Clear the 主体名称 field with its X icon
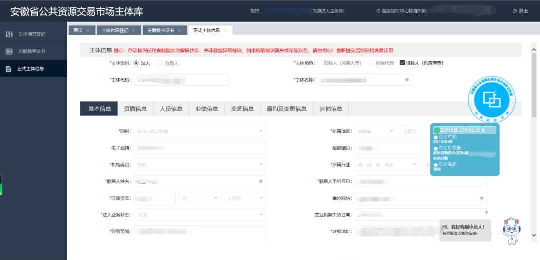The image size is (540, 260). (406, 80)
